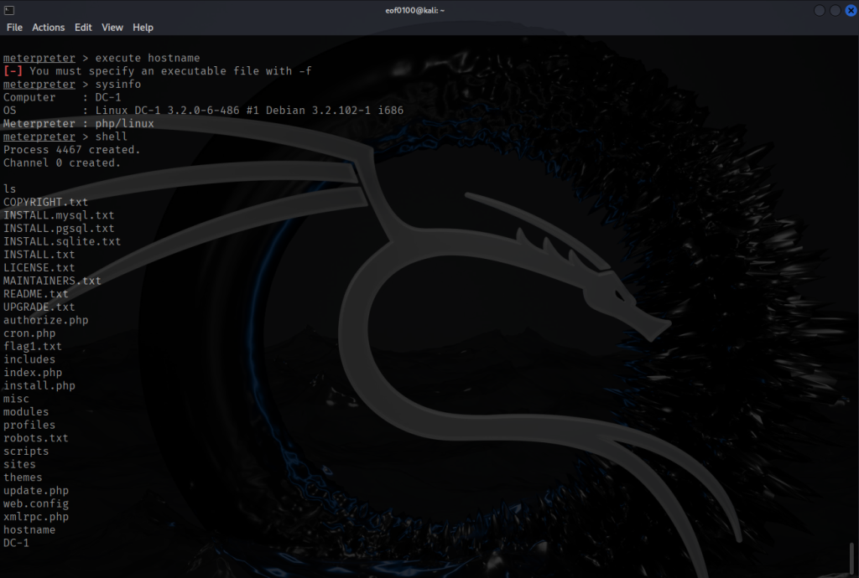Open the Edit menu
Screen dimensions: 859x578
click(83, 28)
